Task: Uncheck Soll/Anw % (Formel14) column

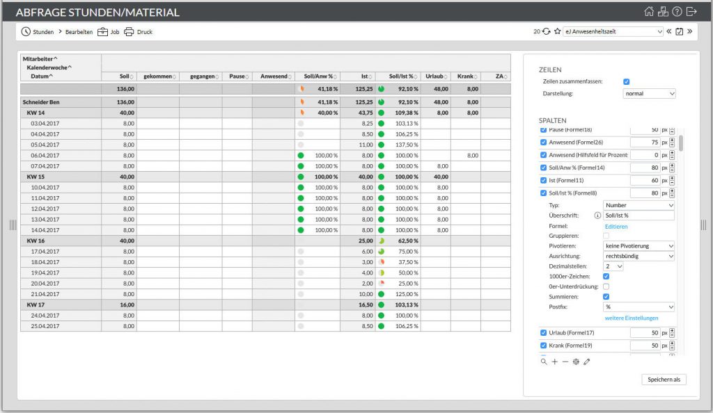Action: pyautogui.click(x=543, y=168)
